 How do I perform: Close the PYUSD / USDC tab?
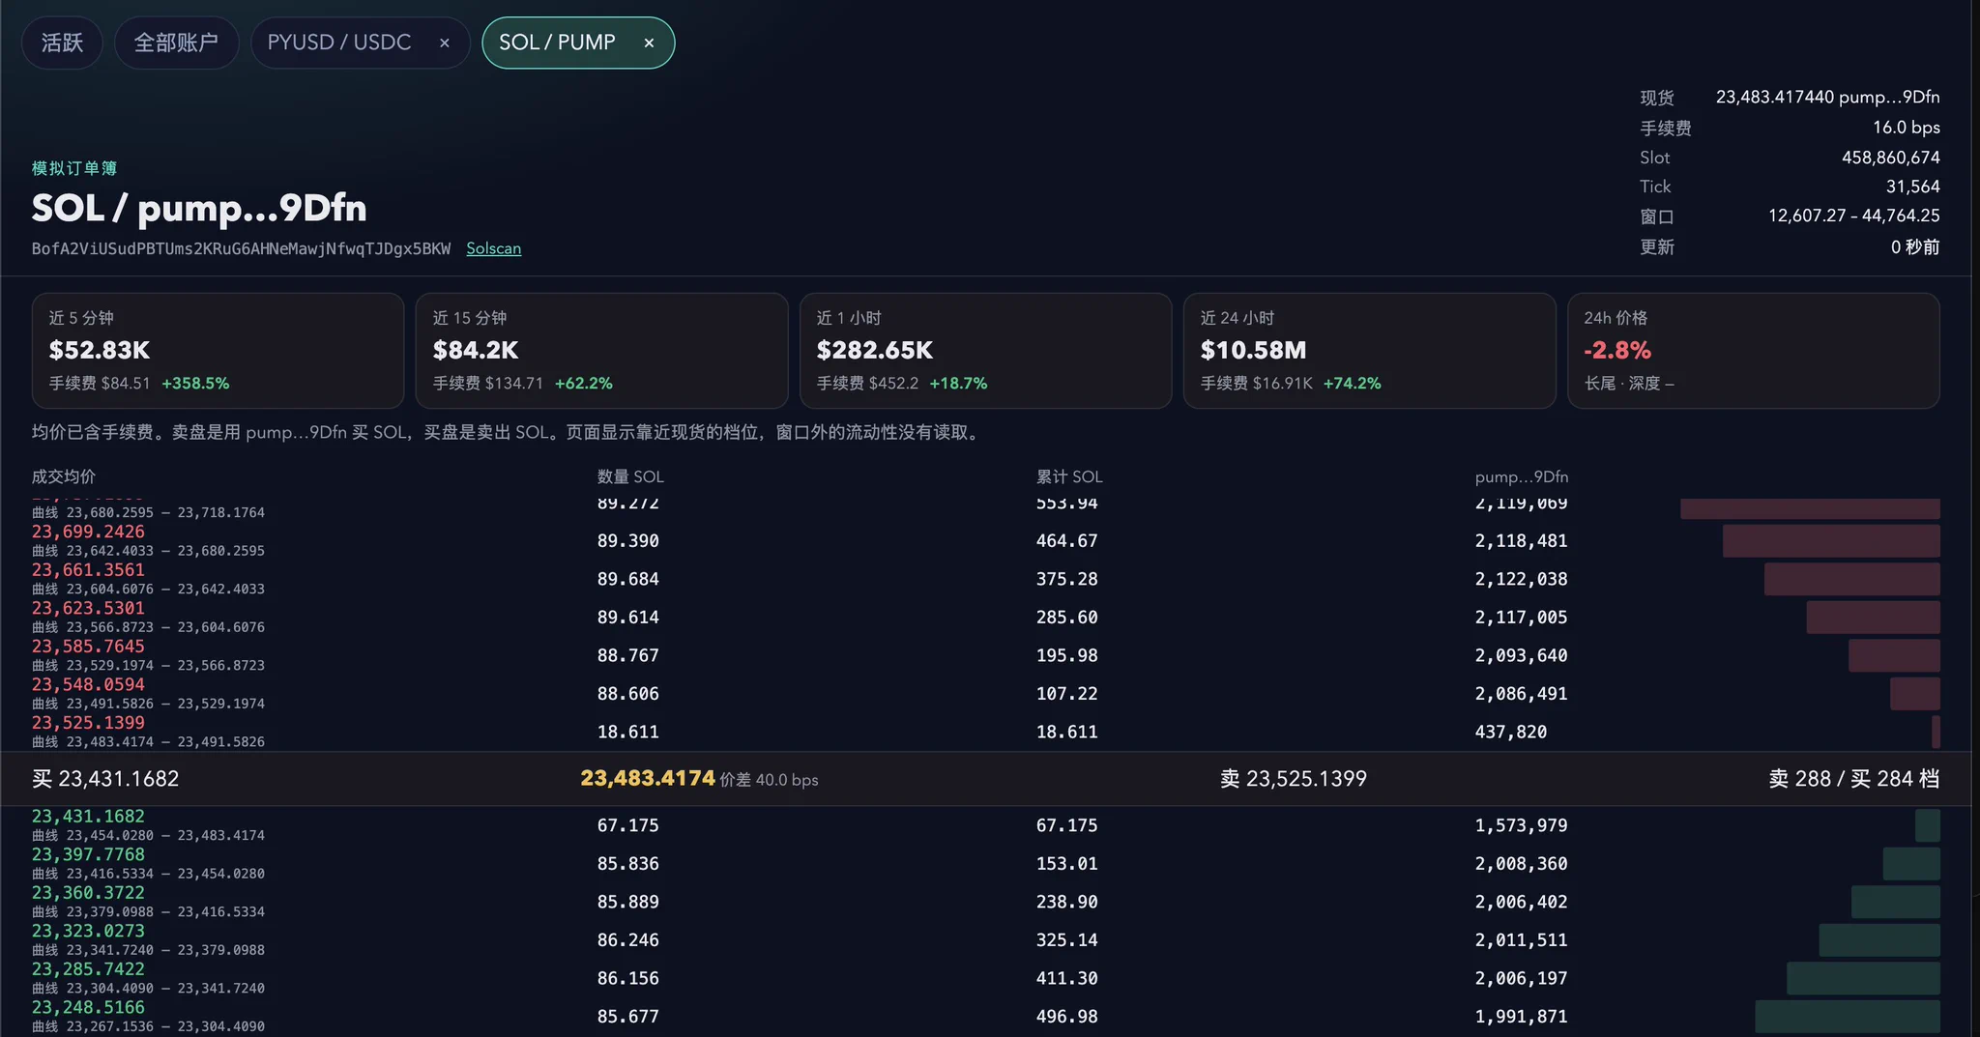coord(445,43)
